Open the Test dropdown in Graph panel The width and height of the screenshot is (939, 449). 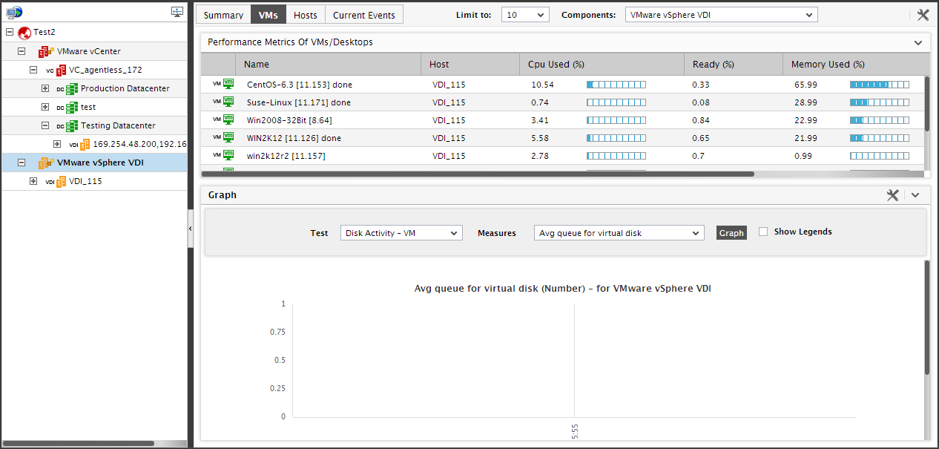pos(401,233)
